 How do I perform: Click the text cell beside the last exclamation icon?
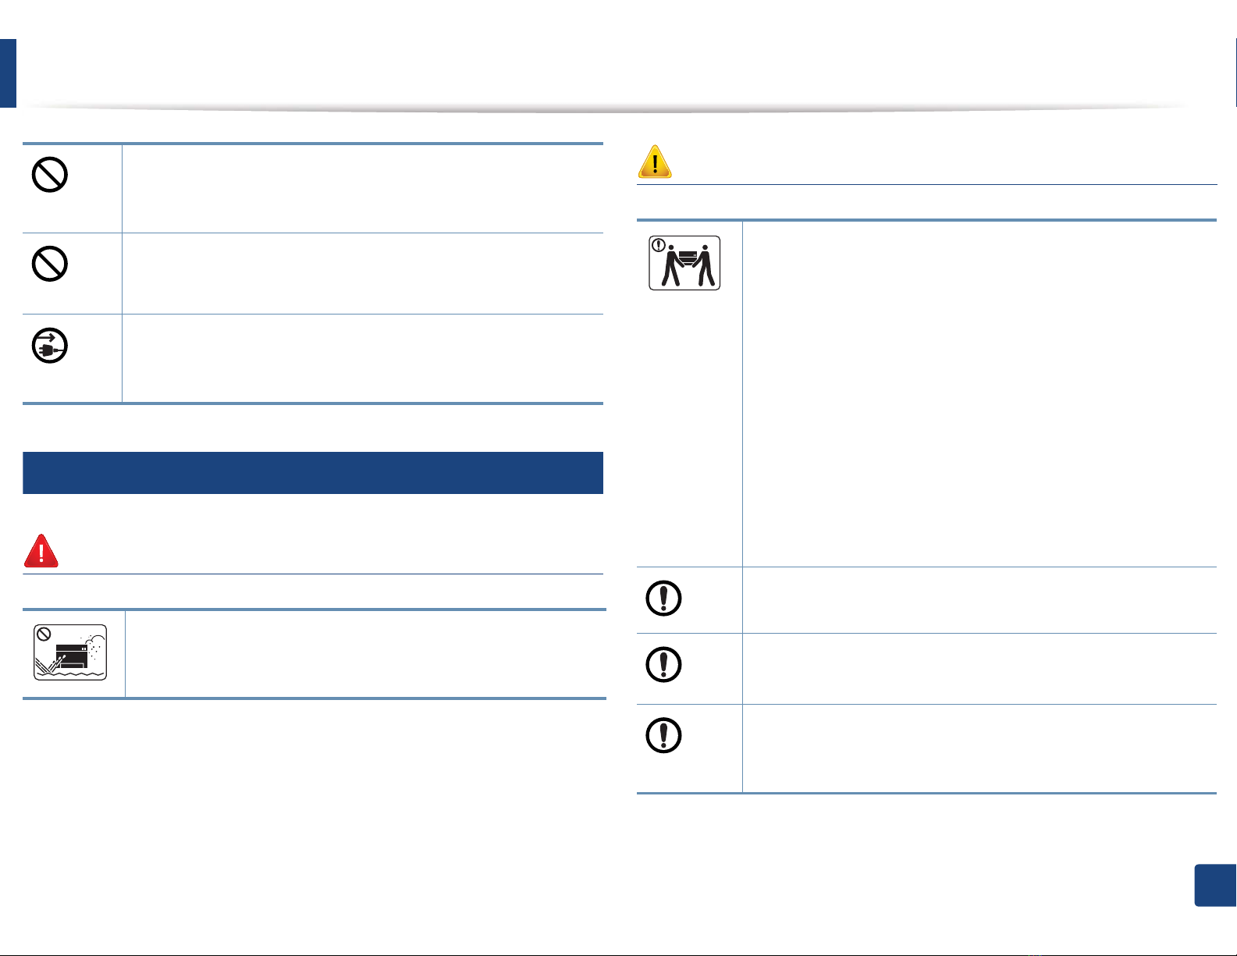[979, 748]
